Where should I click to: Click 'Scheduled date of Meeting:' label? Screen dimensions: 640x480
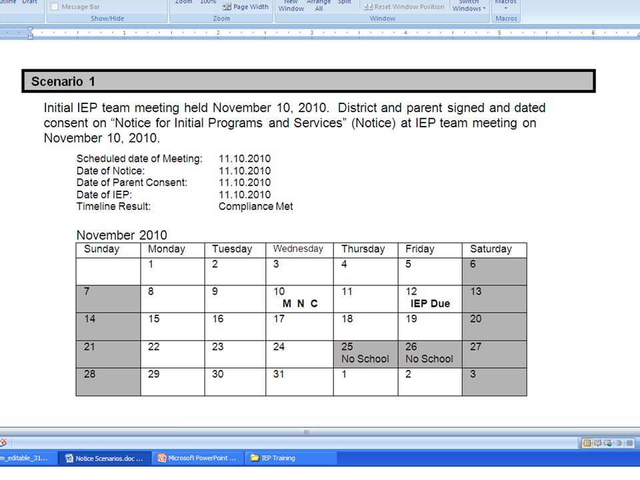[x=139, y=159]
